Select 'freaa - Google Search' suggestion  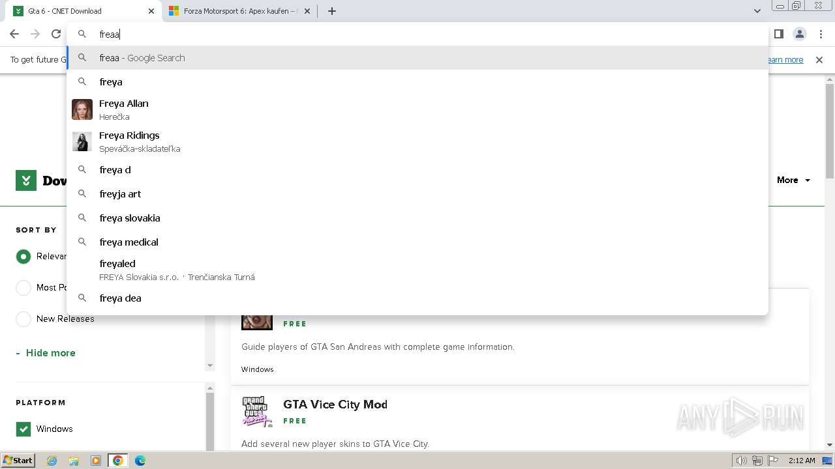tap(417, 58)
